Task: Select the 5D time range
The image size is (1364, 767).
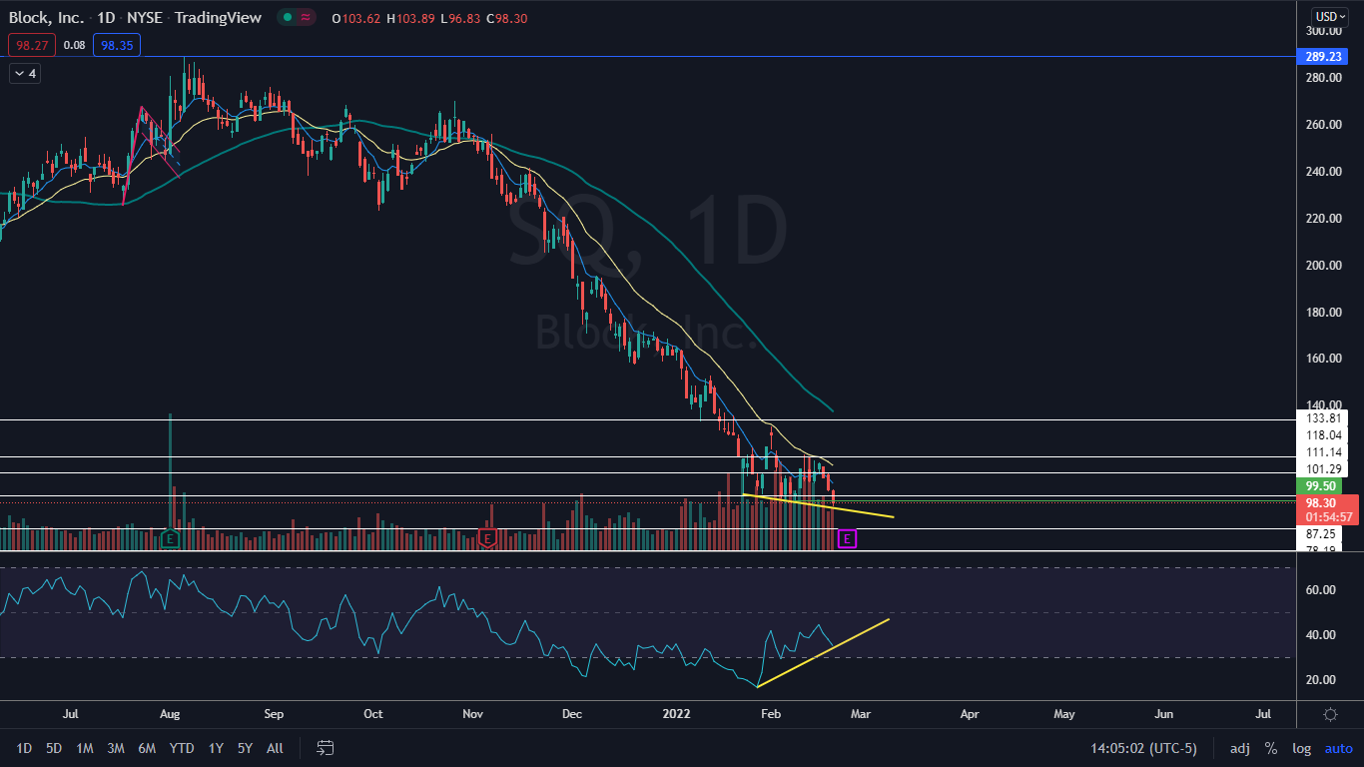Action: coord(54,748)
